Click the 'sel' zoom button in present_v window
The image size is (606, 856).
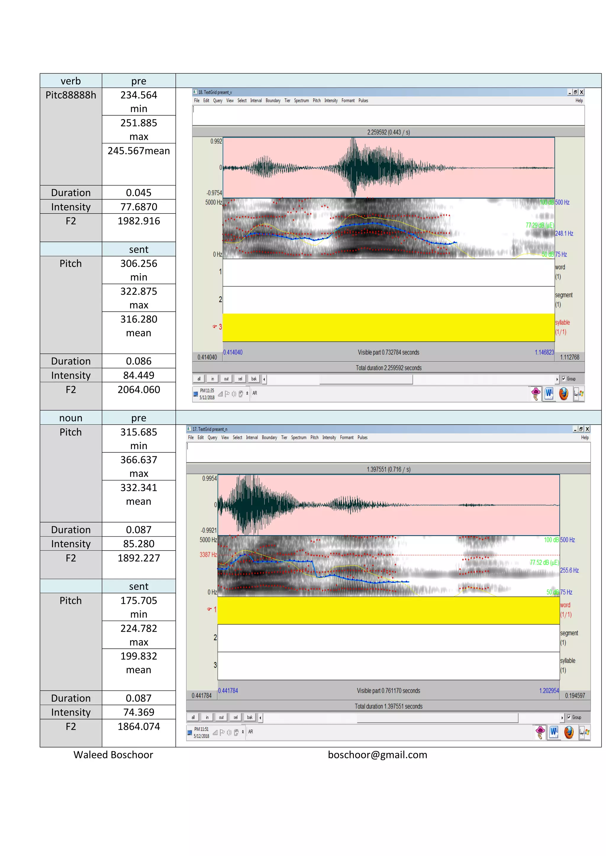pos(240,379)
